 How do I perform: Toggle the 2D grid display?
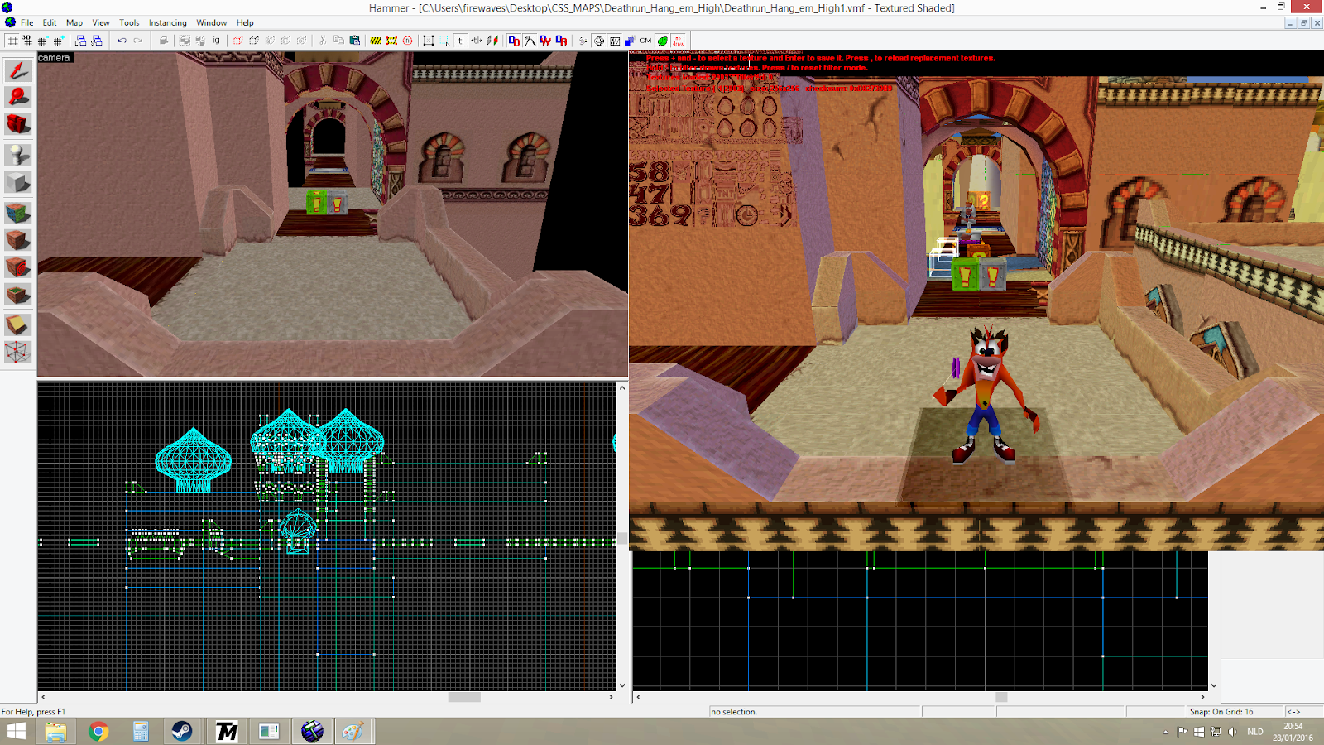[x=12, y=41]
